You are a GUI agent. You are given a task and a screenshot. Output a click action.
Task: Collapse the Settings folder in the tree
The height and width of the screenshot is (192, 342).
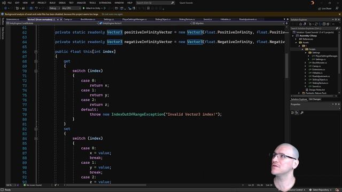click(x=306, y=53)
